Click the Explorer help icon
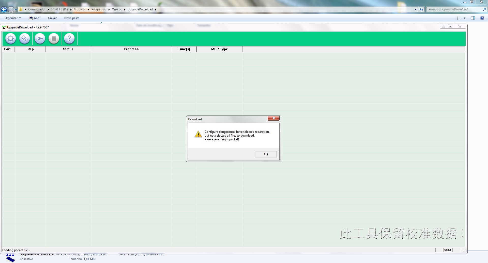Screen dimensions: 488x263 coord(482,18)
